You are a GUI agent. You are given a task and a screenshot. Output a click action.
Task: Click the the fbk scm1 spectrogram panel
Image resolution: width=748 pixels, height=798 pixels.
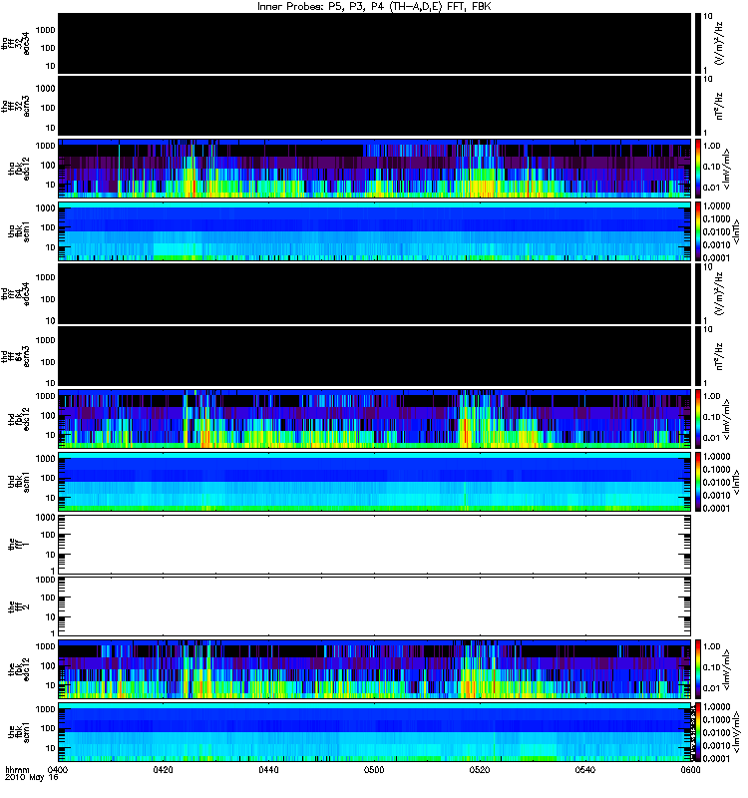(x=374, y=732)
